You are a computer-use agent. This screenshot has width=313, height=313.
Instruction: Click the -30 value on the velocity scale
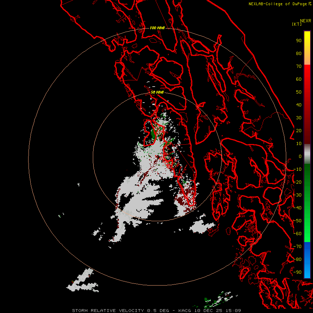point(297,195)
